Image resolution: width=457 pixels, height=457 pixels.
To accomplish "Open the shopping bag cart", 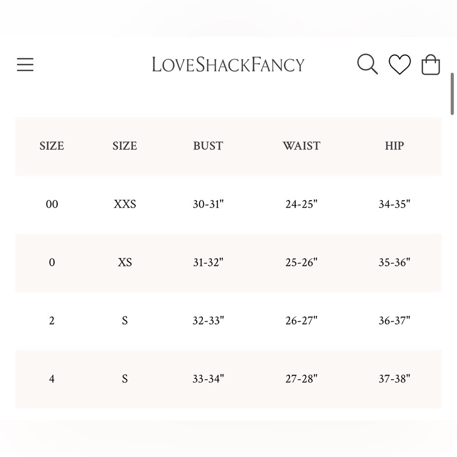I will click(x=431, y=65).
